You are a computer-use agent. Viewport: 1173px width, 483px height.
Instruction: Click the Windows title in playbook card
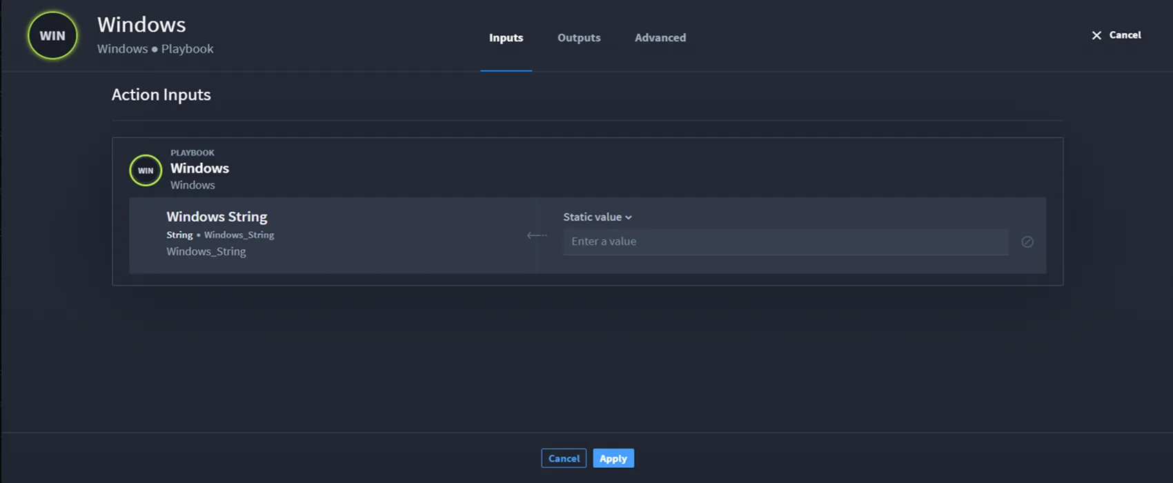coord(199,168)
